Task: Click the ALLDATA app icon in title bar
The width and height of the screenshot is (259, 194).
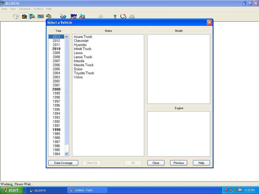Action: click(x=3, y=3)
